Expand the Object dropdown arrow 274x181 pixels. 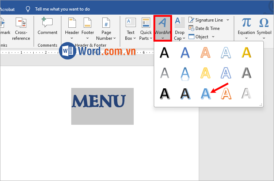click(x=213, y=36)
